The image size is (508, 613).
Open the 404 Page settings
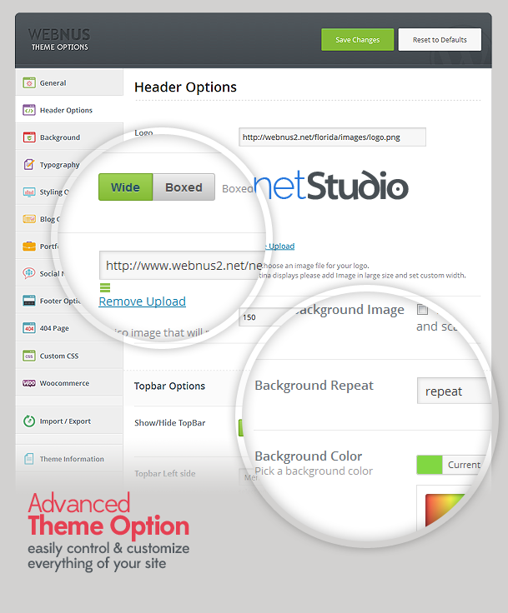point(69,328)
